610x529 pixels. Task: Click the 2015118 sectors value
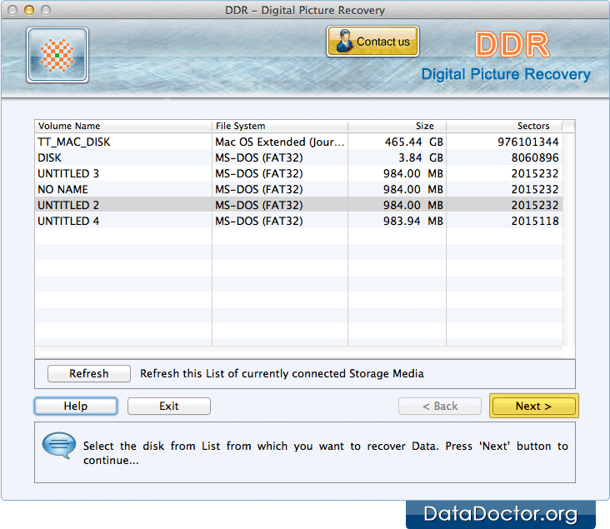point(535,221)
